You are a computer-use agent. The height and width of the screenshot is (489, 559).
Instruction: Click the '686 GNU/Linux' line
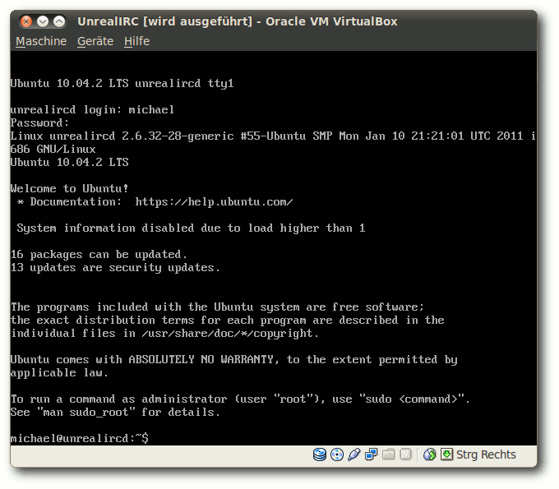(53, 150)
